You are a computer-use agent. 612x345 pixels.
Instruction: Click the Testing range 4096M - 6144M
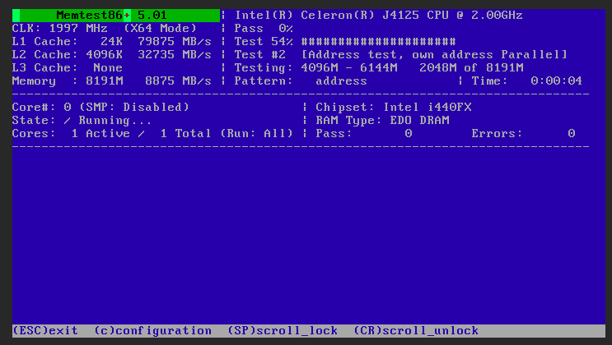tap(315, 68)
